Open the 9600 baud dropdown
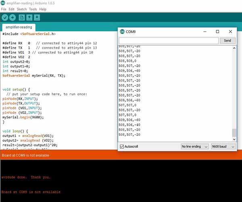The width and height of the screenshot is (242, 202). click(223, 147)
